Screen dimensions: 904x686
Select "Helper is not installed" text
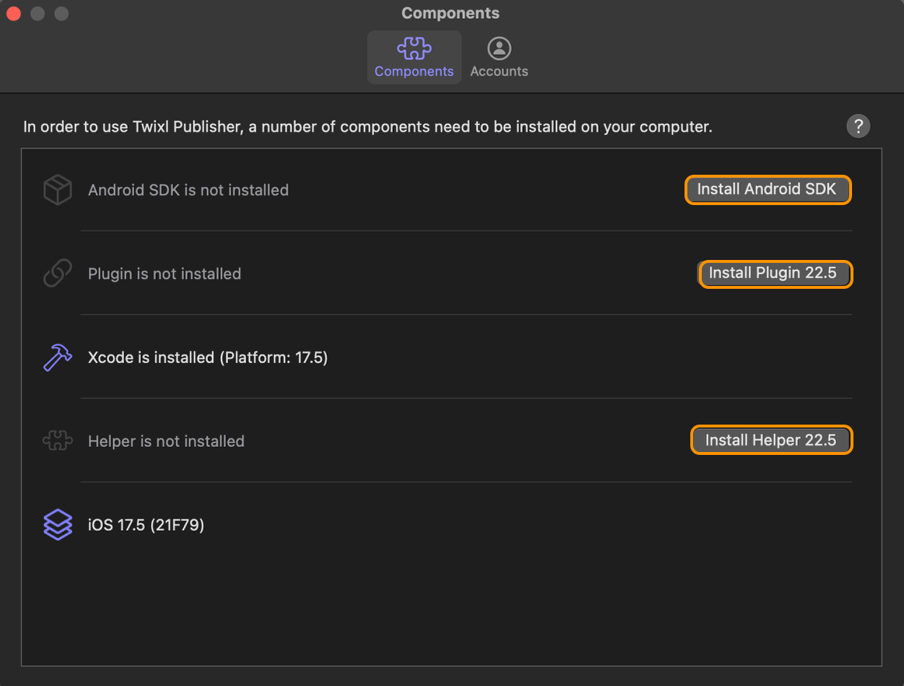tap(166, 441)
